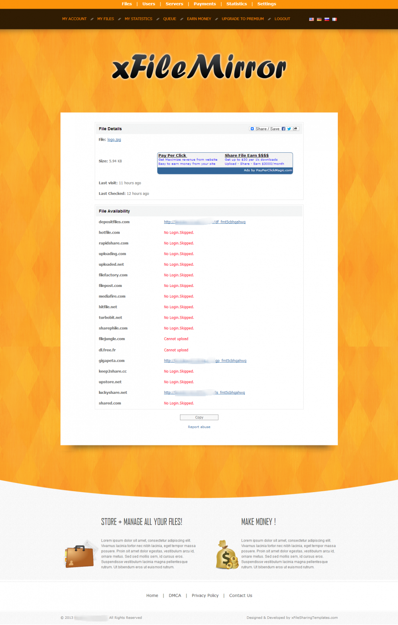The width and height of the screenshot is (398, 625).
Task: Open the Statistics admin menu
Action: click(237, 4)
